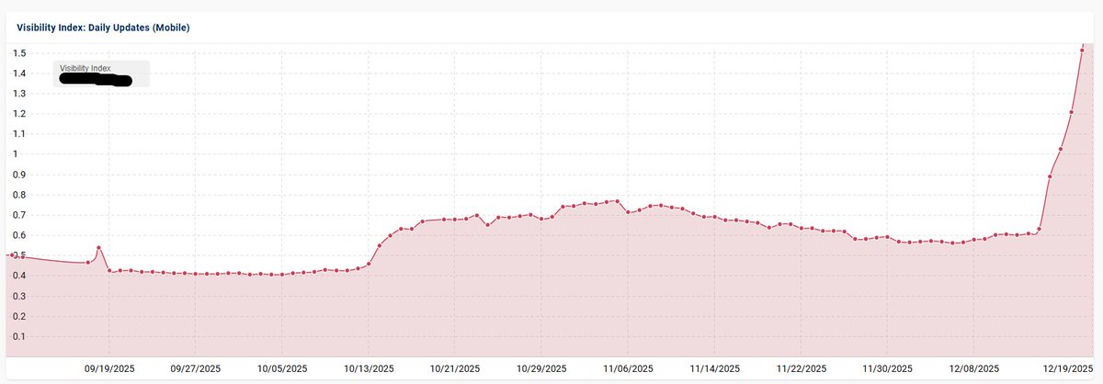
Task: Select the topmost data point at 12/19/2025
Action: tap(1082, 51)
